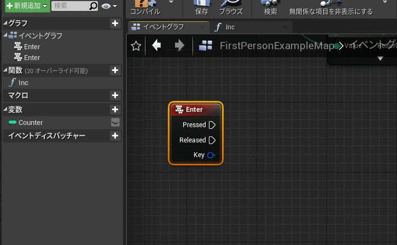This screenshot has width=397, height=245.
Task: Collapse the Functions section
Action: [x=5, y=70]
